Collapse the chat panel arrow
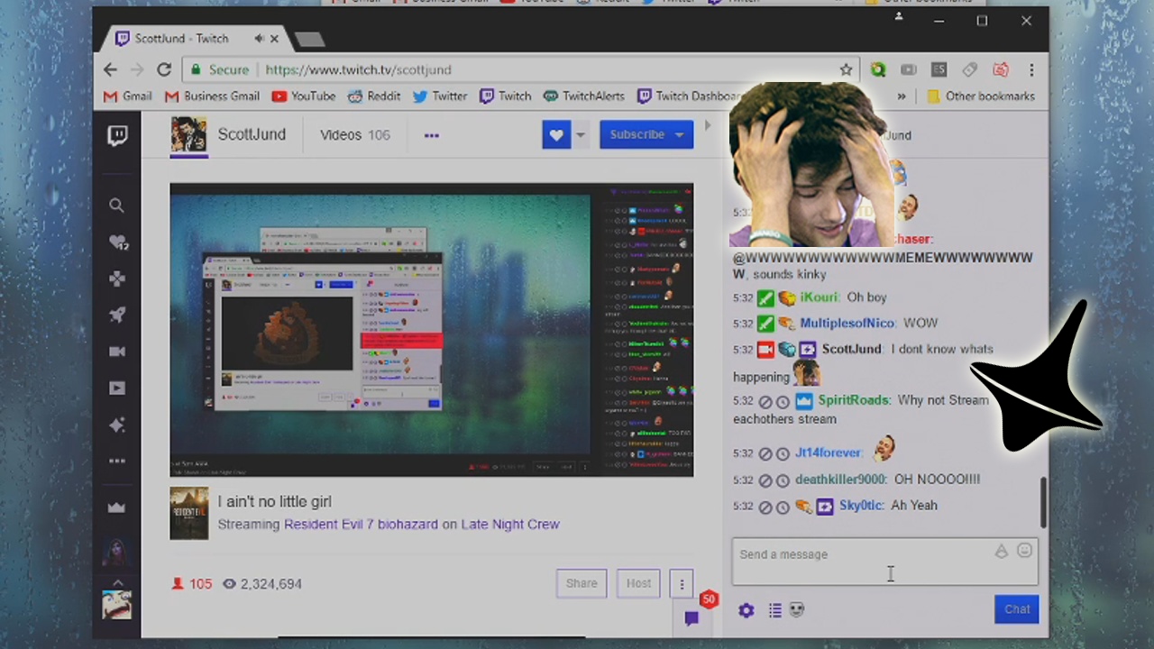Viewport: 1154px width, 649px height. pyautogui.click(x=708, y=126)
